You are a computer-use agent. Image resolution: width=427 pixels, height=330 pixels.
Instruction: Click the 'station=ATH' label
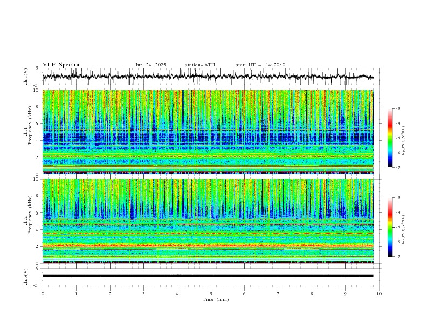(x=200, y=65)
